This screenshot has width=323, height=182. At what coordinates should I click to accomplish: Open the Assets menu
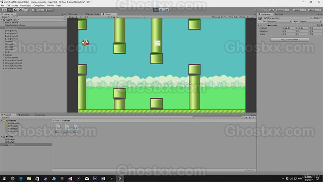click(x=15, y=6)
